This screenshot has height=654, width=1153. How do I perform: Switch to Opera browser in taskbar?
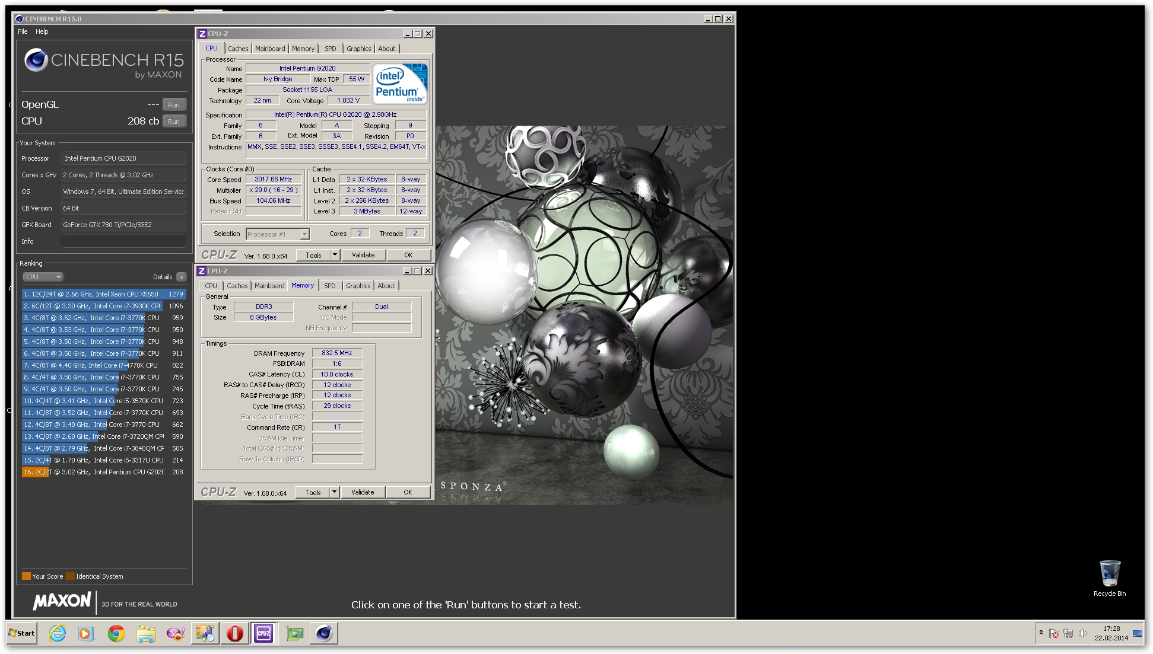click(x=234, y=633)
